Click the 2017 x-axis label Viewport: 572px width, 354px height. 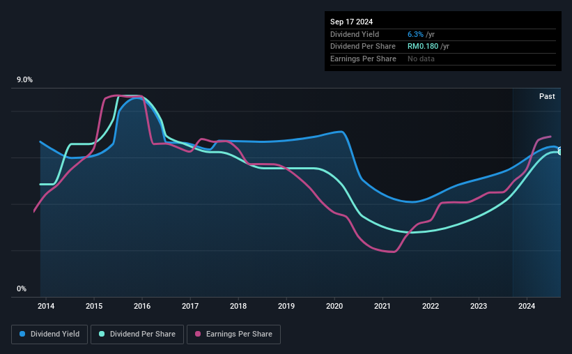pos(190,306)
